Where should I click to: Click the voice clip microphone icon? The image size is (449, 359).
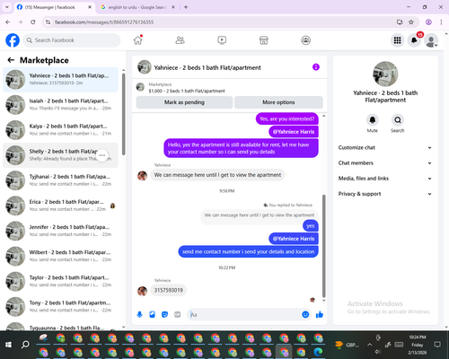pyautogui.click(x=139, y=314)
